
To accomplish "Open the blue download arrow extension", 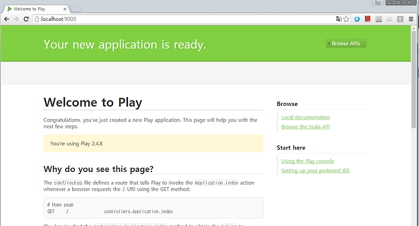I will 357,19.
